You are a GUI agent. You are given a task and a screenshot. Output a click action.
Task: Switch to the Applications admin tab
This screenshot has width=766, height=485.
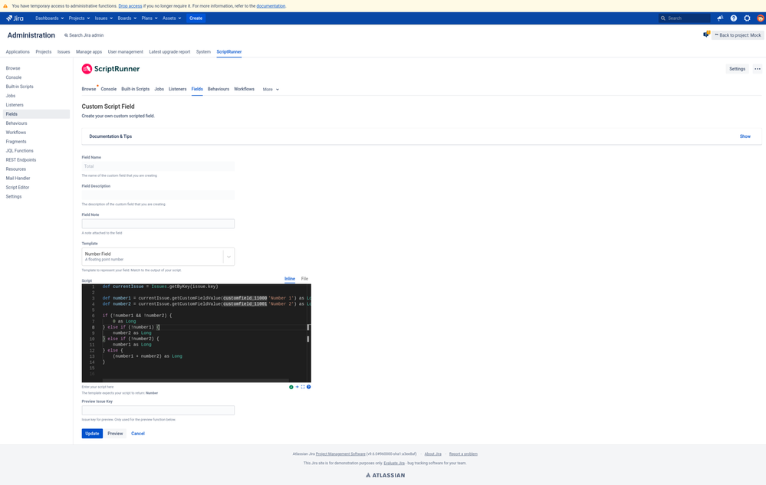18,52
